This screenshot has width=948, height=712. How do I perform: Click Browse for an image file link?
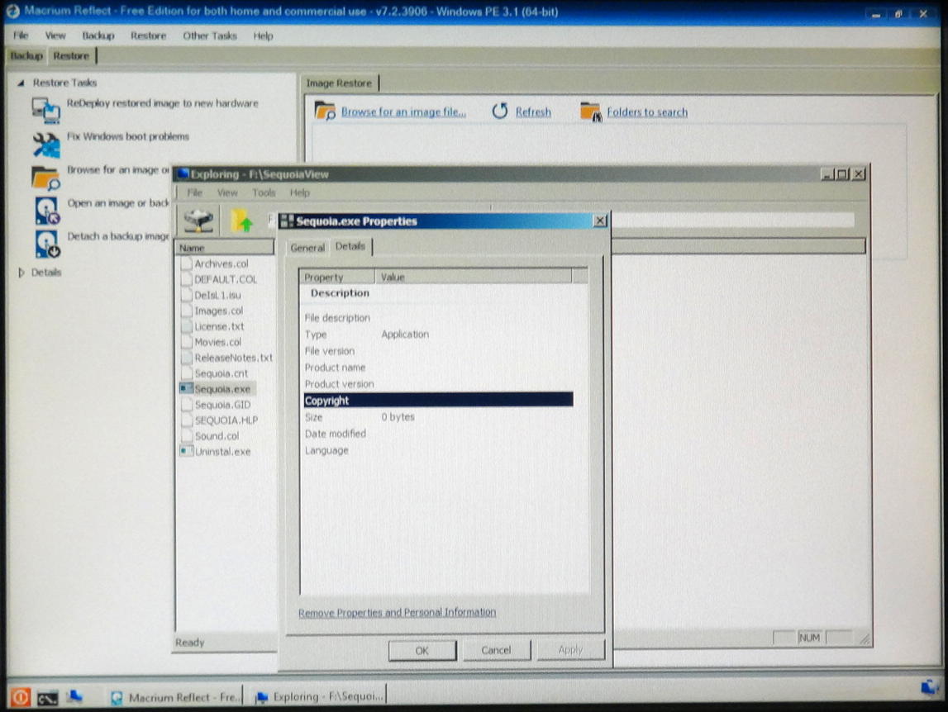click(x=403, y=112)
